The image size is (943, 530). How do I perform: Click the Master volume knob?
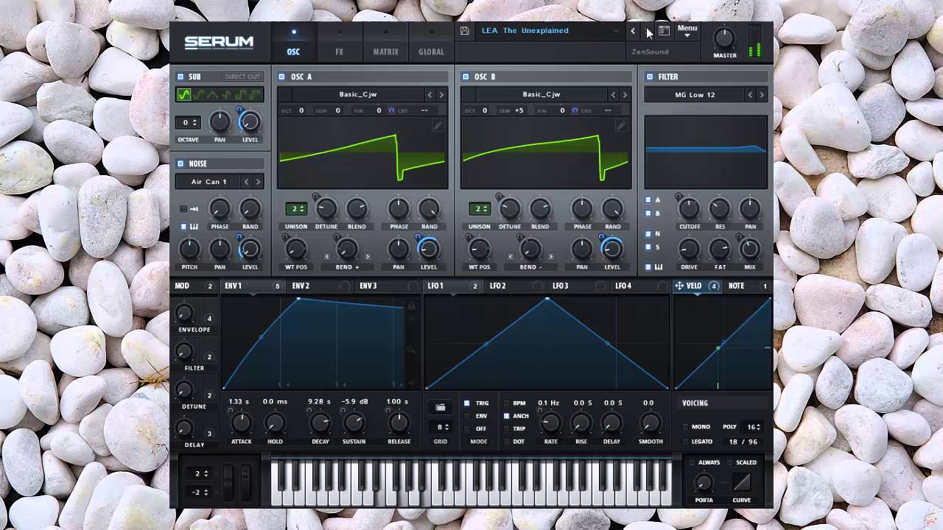(x=724, y=38)
